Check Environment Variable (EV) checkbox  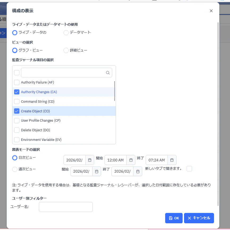tap(17, 140)
